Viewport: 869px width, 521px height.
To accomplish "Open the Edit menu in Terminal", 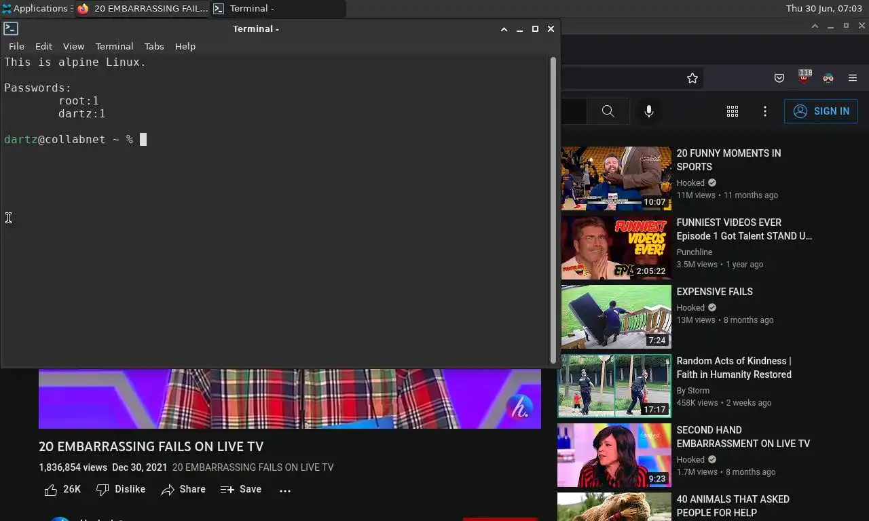I will click(x=43, y=46).
